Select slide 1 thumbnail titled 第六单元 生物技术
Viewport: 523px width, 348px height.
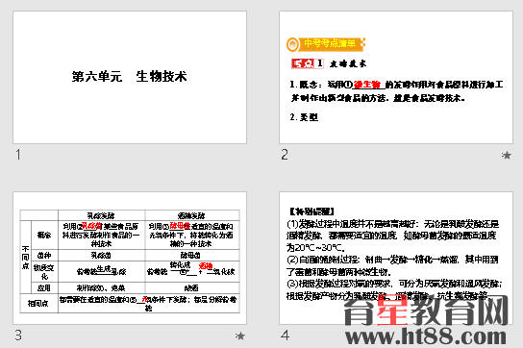tap(130, 78)
